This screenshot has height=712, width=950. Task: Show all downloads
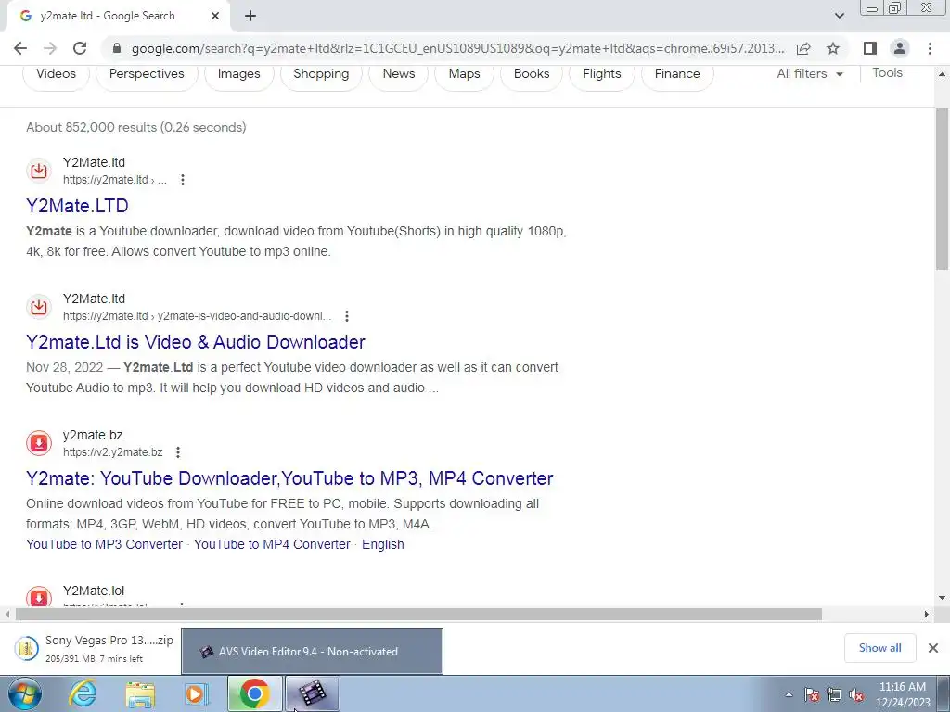coord(879,648)
